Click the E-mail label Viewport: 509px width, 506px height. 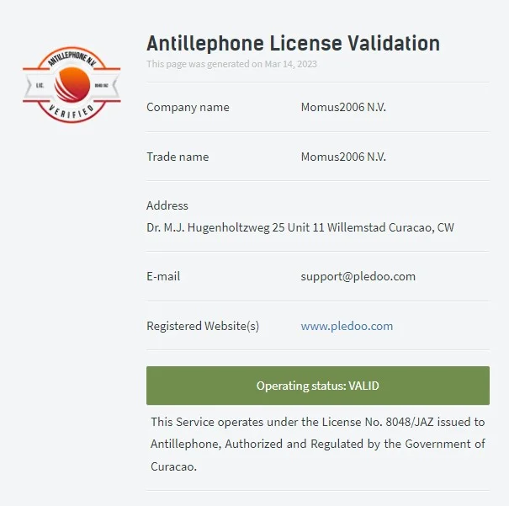pos(163,276)
